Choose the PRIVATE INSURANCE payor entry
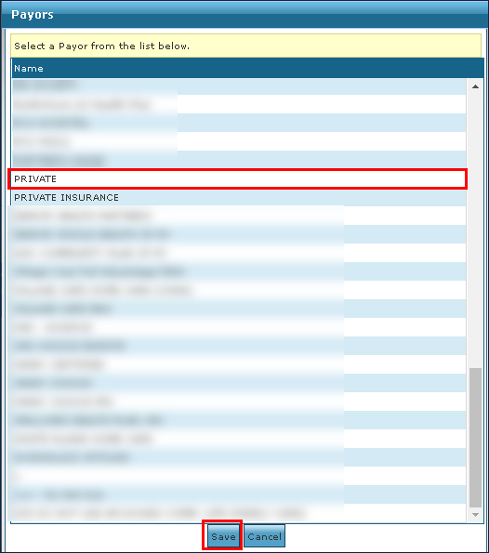The image size is (489, 553). [x=238, y=197]
